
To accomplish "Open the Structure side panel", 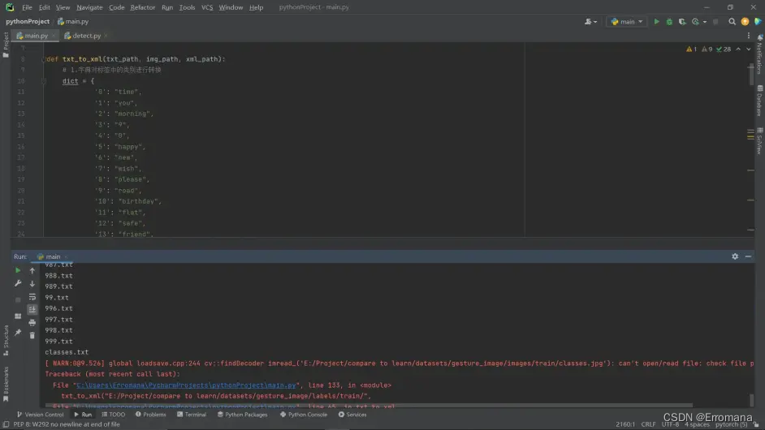I will (6, 340).
